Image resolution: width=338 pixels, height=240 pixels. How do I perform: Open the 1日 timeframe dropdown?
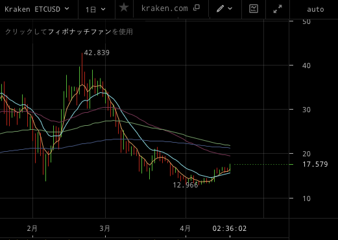(95, 10)
